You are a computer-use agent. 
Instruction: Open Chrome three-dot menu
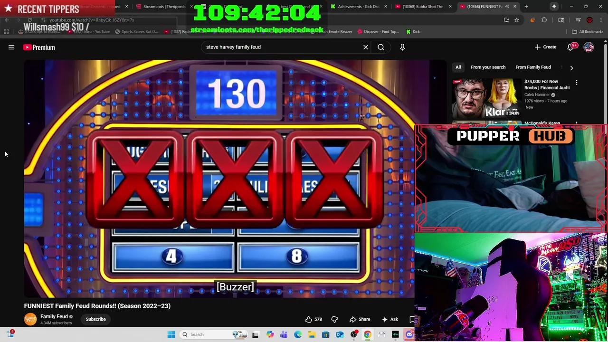click(x=601, y=20)
